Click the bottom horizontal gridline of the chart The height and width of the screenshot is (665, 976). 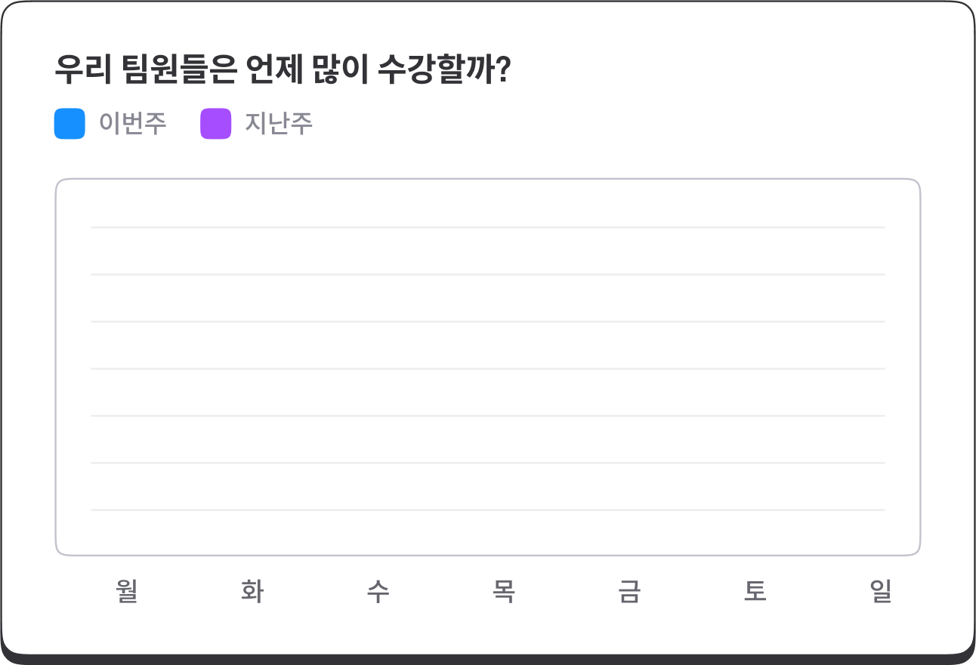[x=487, y=510]
